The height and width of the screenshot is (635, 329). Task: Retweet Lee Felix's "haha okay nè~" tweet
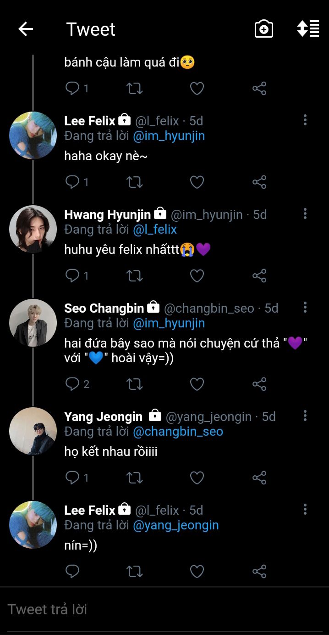click(134, 182)
